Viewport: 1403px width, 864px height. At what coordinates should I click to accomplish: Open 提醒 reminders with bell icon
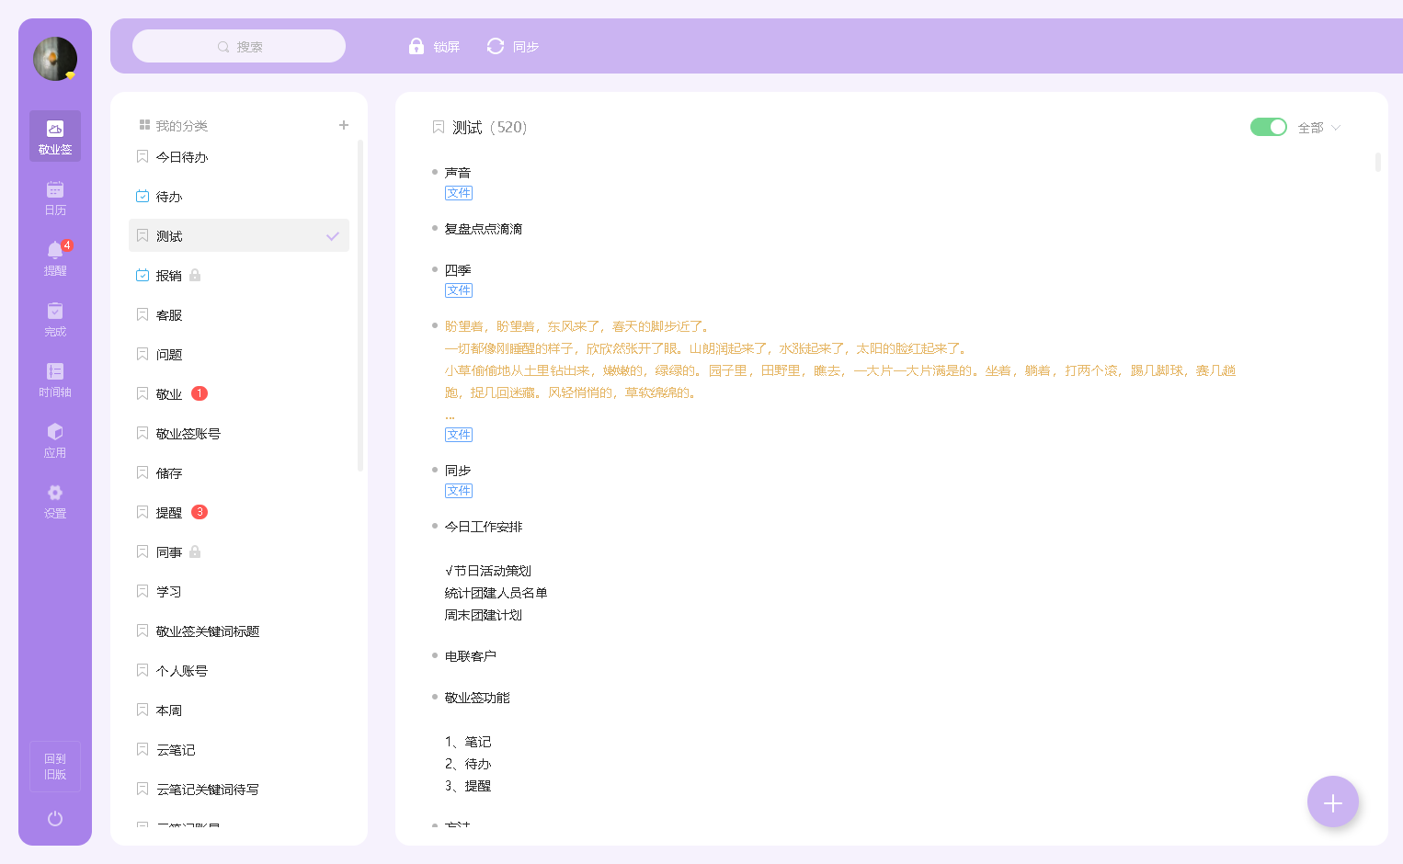pos(55,257)
